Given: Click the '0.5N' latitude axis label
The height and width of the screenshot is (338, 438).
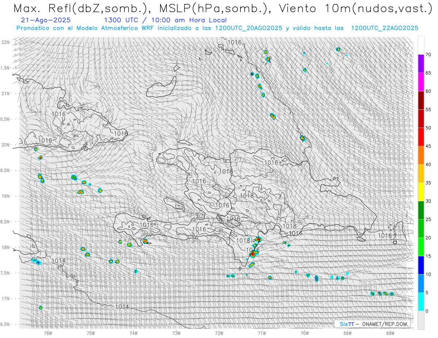Looking at the screenshot, I should (5, 119).
